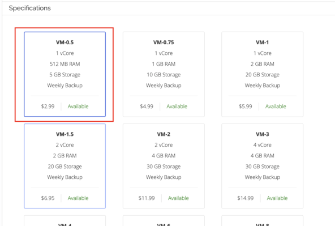Click 2 GB RAM in VM-1 card
This screenshot has width=335, height=226.
pos(263,64)
